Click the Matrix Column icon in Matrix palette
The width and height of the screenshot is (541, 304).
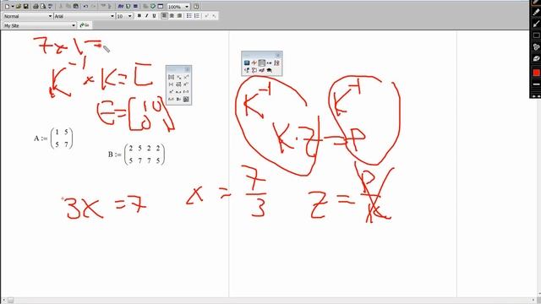coord(186,84)
